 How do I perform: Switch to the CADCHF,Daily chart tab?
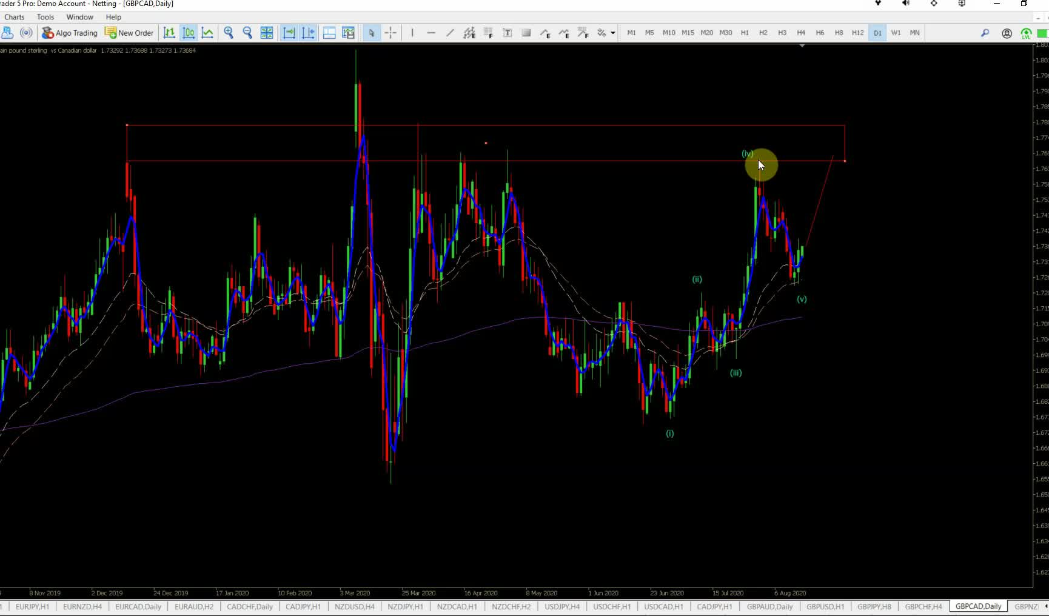[x=250, y=606]
